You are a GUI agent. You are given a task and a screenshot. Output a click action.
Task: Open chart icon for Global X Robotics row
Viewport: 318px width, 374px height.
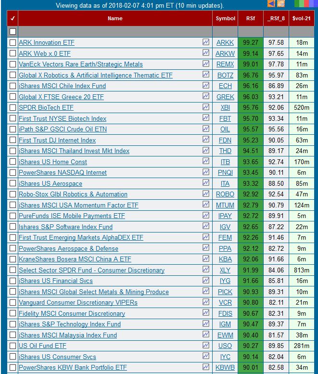click(206, 75)
